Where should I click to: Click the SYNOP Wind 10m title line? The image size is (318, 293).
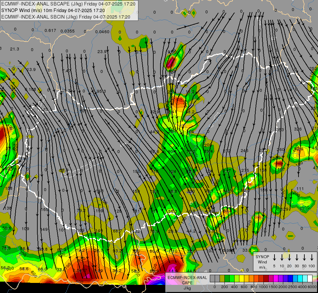(x=53, y=10)
